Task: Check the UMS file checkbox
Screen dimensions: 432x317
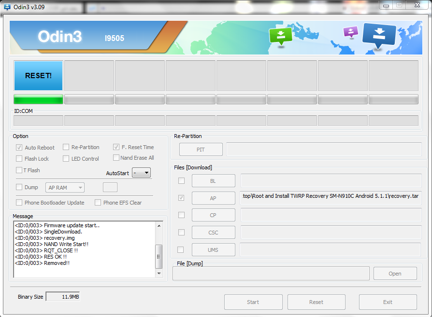Action: pyautogui.click(x=180, y=250)
